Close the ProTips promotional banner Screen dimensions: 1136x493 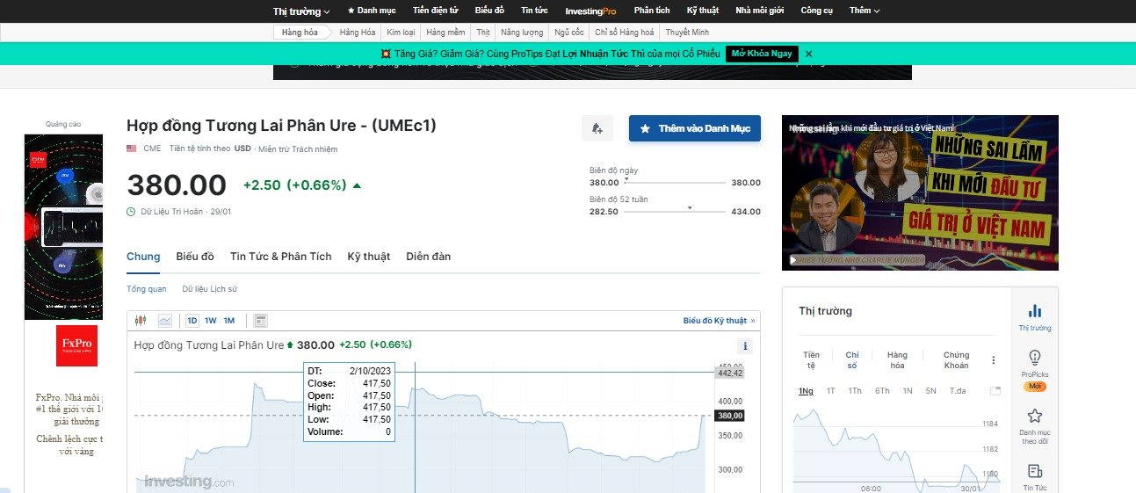pyautogui.click(x=809, y=54)
